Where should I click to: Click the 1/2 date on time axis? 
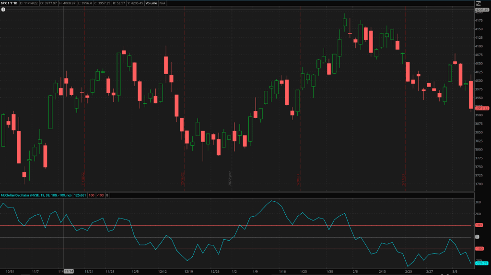[234, 272]
